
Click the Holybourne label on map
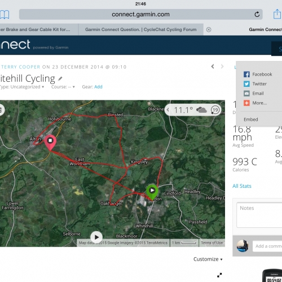click(59, 119)
